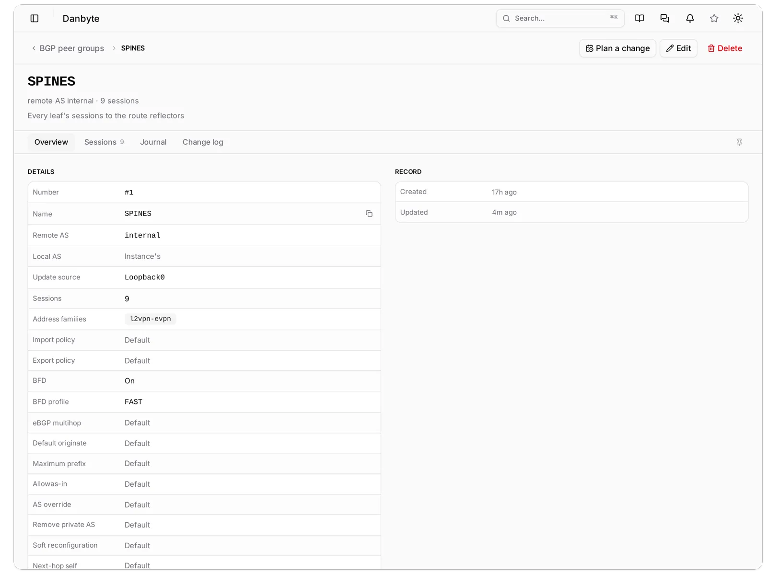Delete the SPINES peer group
Screen dimensions: 767x574
(725, 48)
